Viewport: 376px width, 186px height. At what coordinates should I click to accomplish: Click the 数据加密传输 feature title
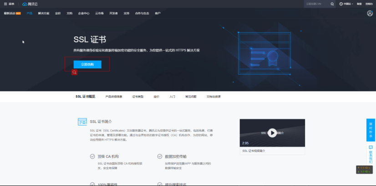click(x=176, y=156)
